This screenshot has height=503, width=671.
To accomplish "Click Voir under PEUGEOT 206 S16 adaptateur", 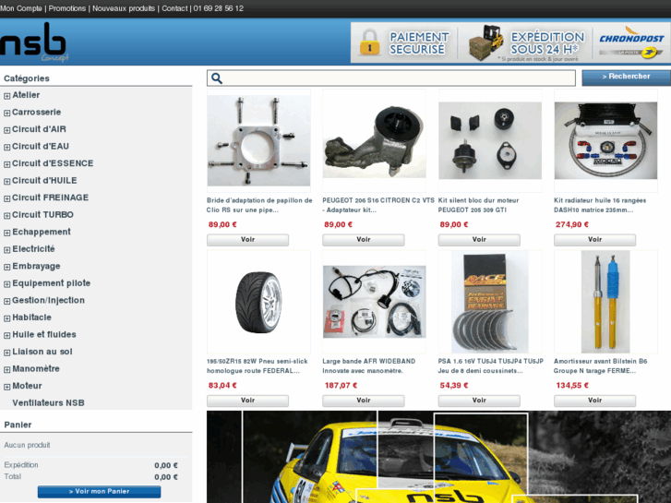I will pos(364,240).
